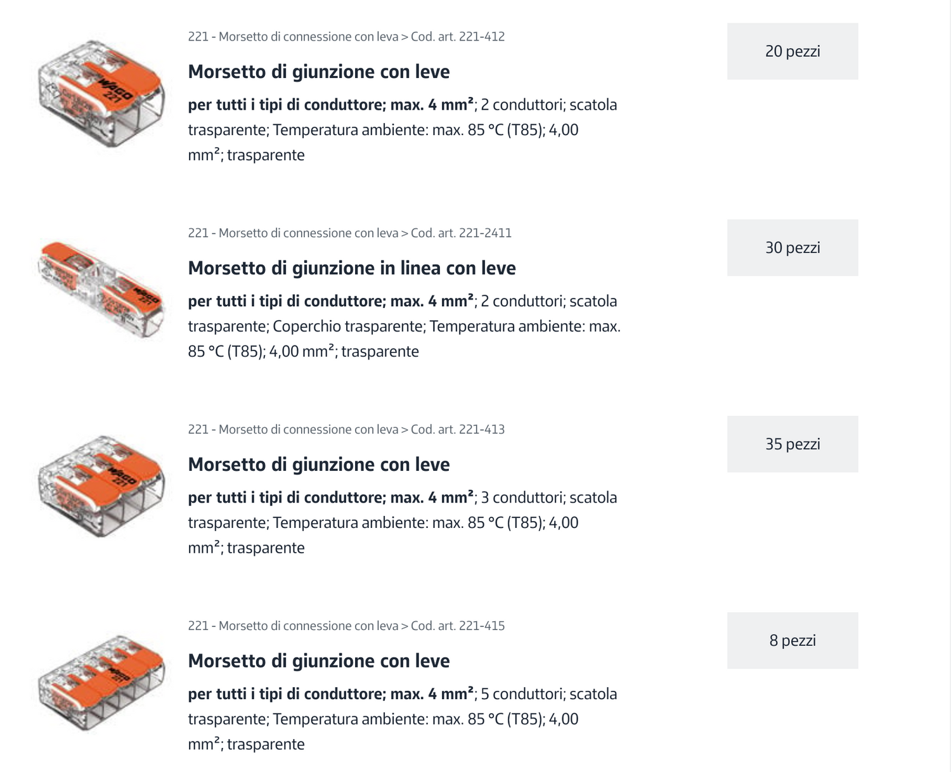
Task: Click the 221-413 three-lever connector image
Action: click(x=101, y=486)
